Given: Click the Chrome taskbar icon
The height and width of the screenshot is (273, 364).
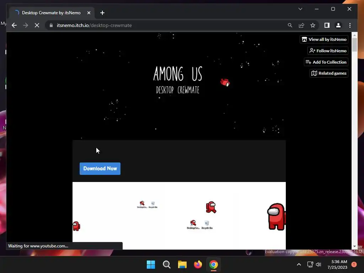Looking at the screenshot, I should pyautogui.click(x=213, y=264).
